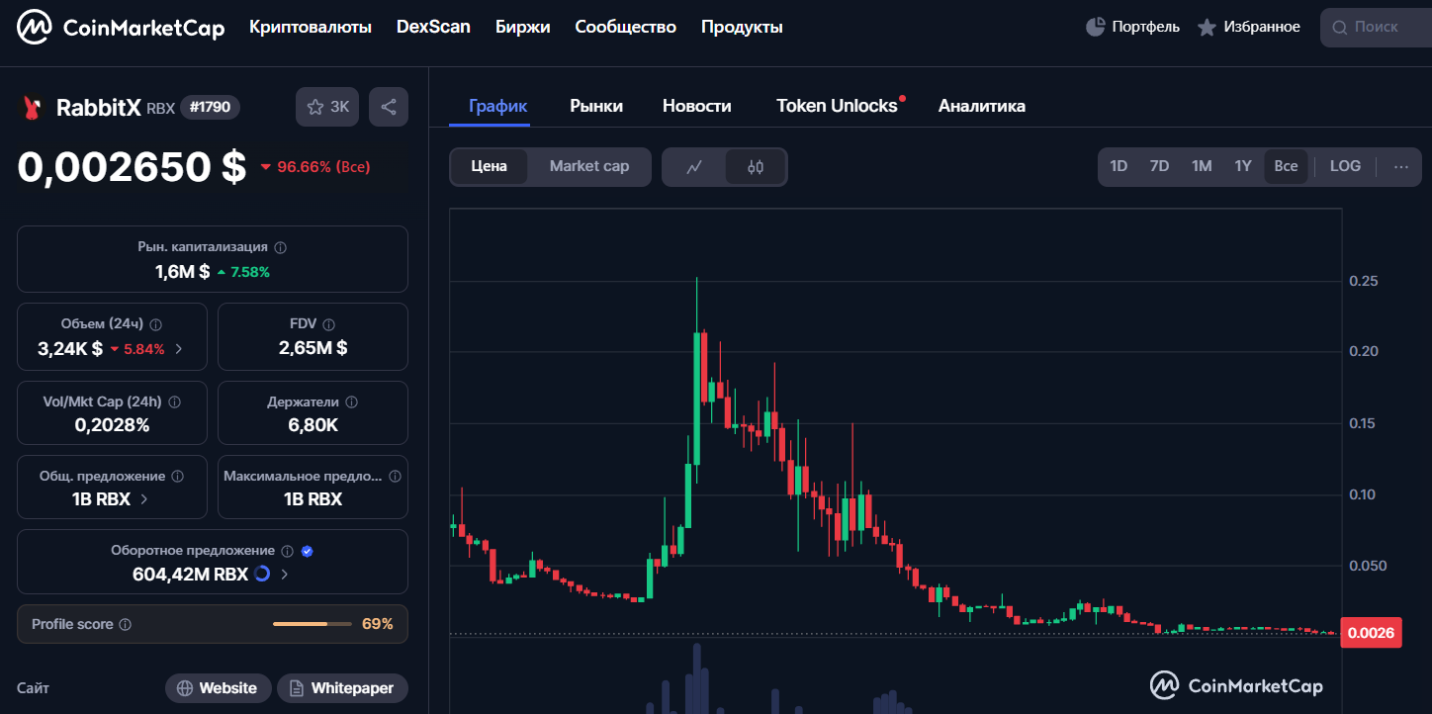Click the 6,80K holders value
1432x714 pixels.
(313, 425)
